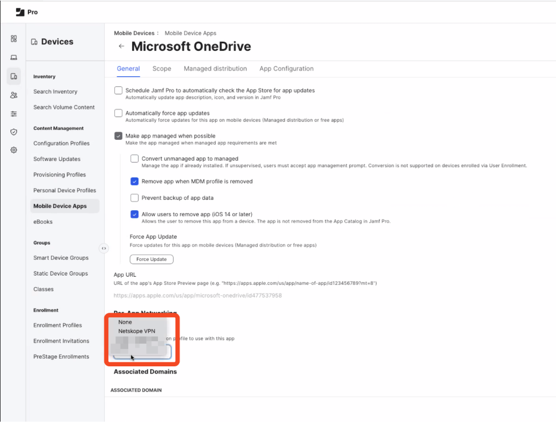Image resolution: width=556 pixels, height=424 pixels.
Task: Check Prevent backup of app data
Action: click(x=135, y=197)
